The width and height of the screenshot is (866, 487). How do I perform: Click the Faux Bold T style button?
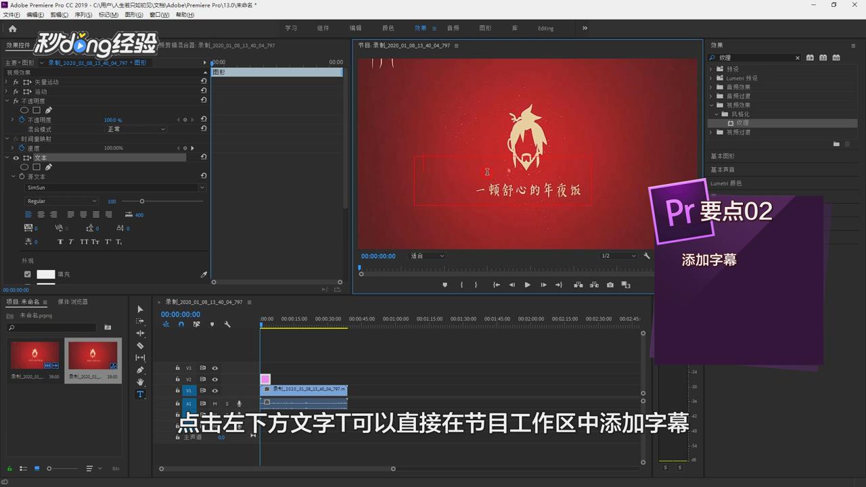60,241
